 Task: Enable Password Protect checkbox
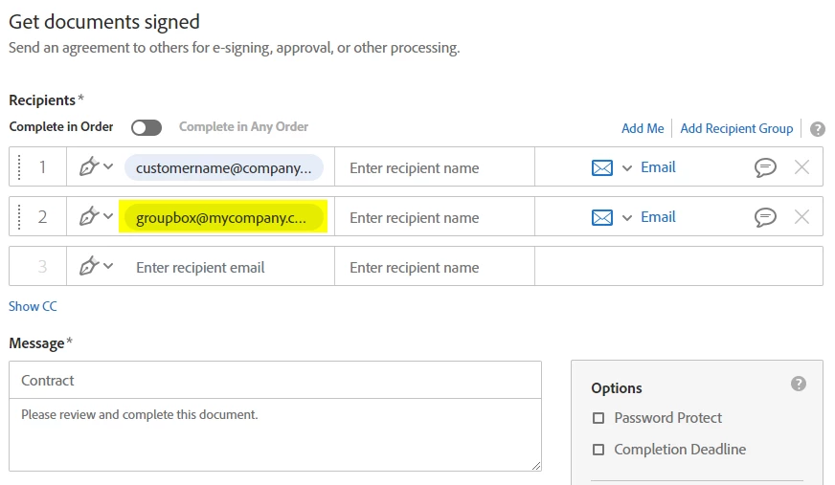[598, 418]
